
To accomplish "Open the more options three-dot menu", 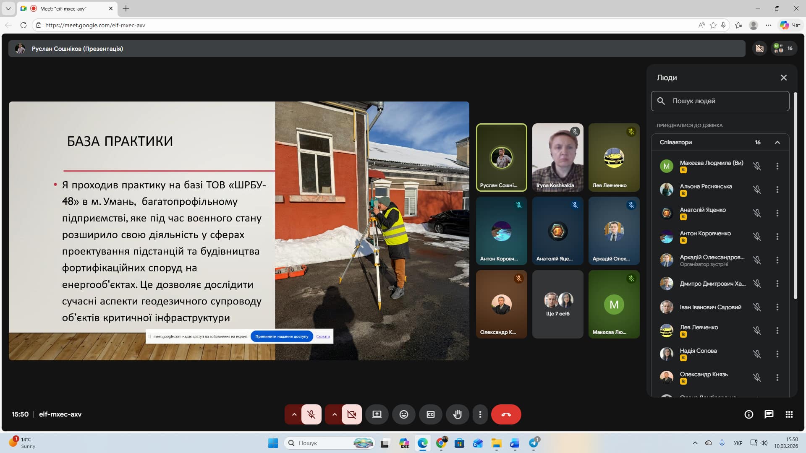I will (x=480, y=414).
